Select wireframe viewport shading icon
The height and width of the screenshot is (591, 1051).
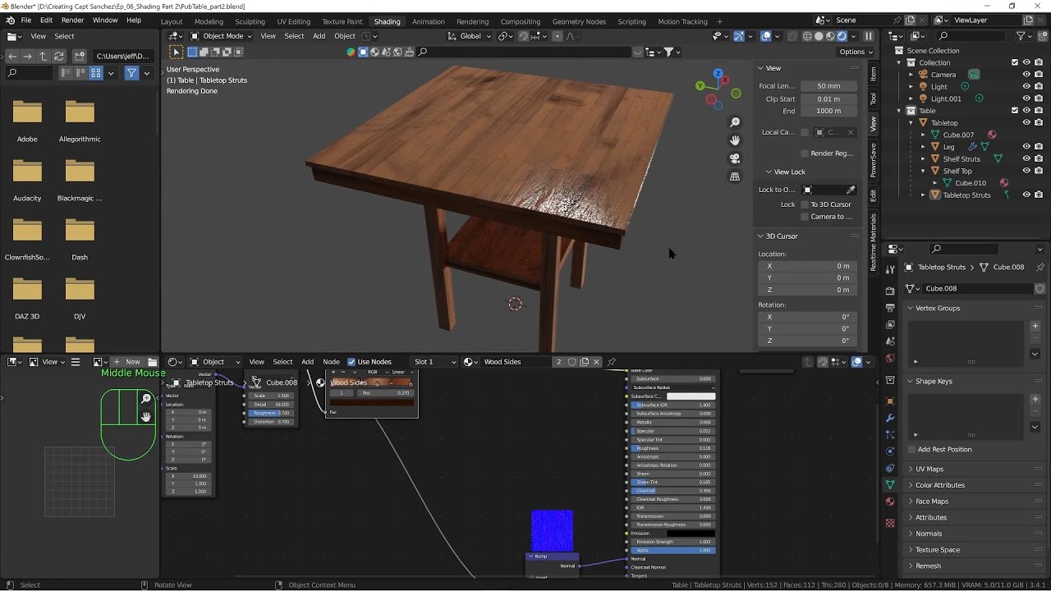tap(807, 36)
